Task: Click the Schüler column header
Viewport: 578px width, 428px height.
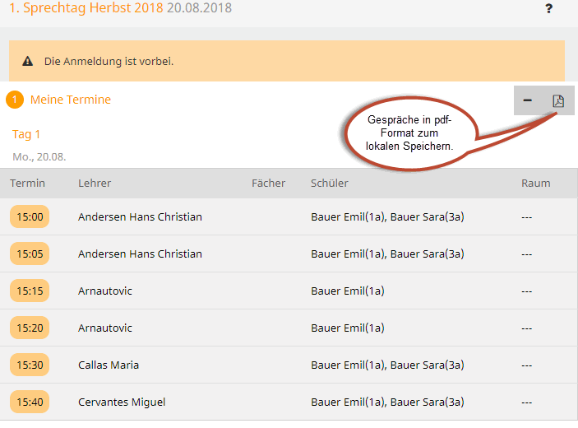Action: pos(329,183)
